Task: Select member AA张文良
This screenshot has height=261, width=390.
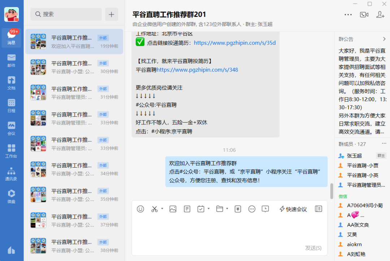Action: [x=362, y=225]
